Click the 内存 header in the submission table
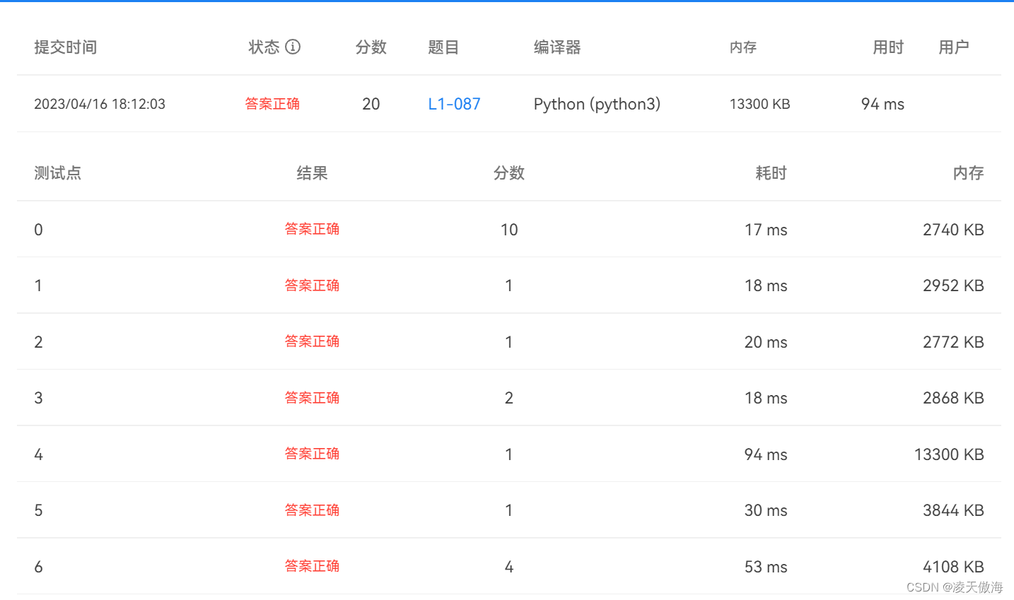The image size is (1014, 600). [x=742, y=47]
